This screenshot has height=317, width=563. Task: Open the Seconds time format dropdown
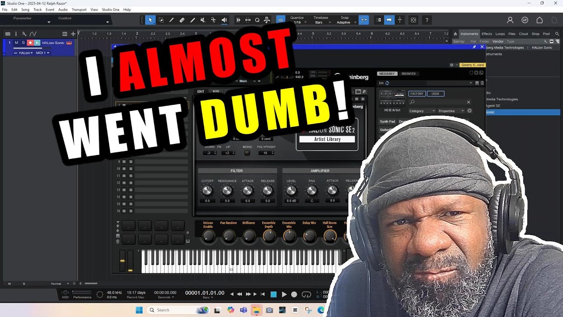pos(165,297)
